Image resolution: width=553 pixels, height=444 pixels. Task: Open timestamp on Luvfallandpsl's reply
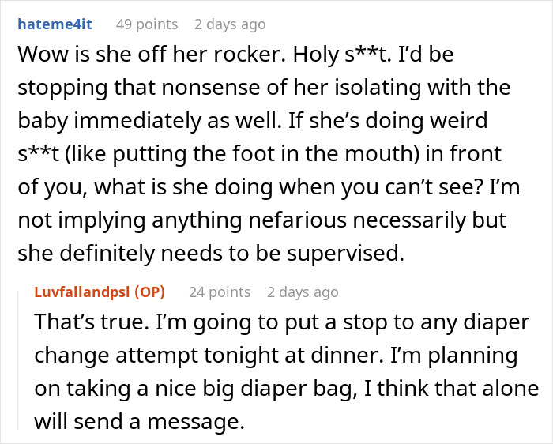303,292
